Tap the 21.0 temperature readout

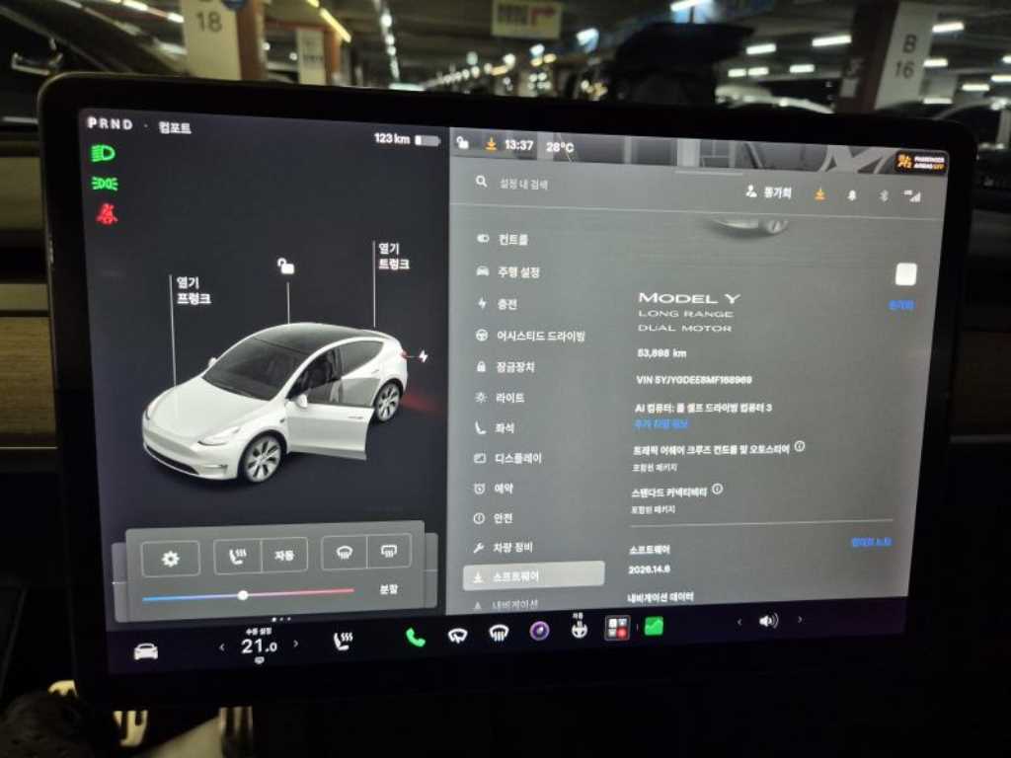click(x=259, y=645)
